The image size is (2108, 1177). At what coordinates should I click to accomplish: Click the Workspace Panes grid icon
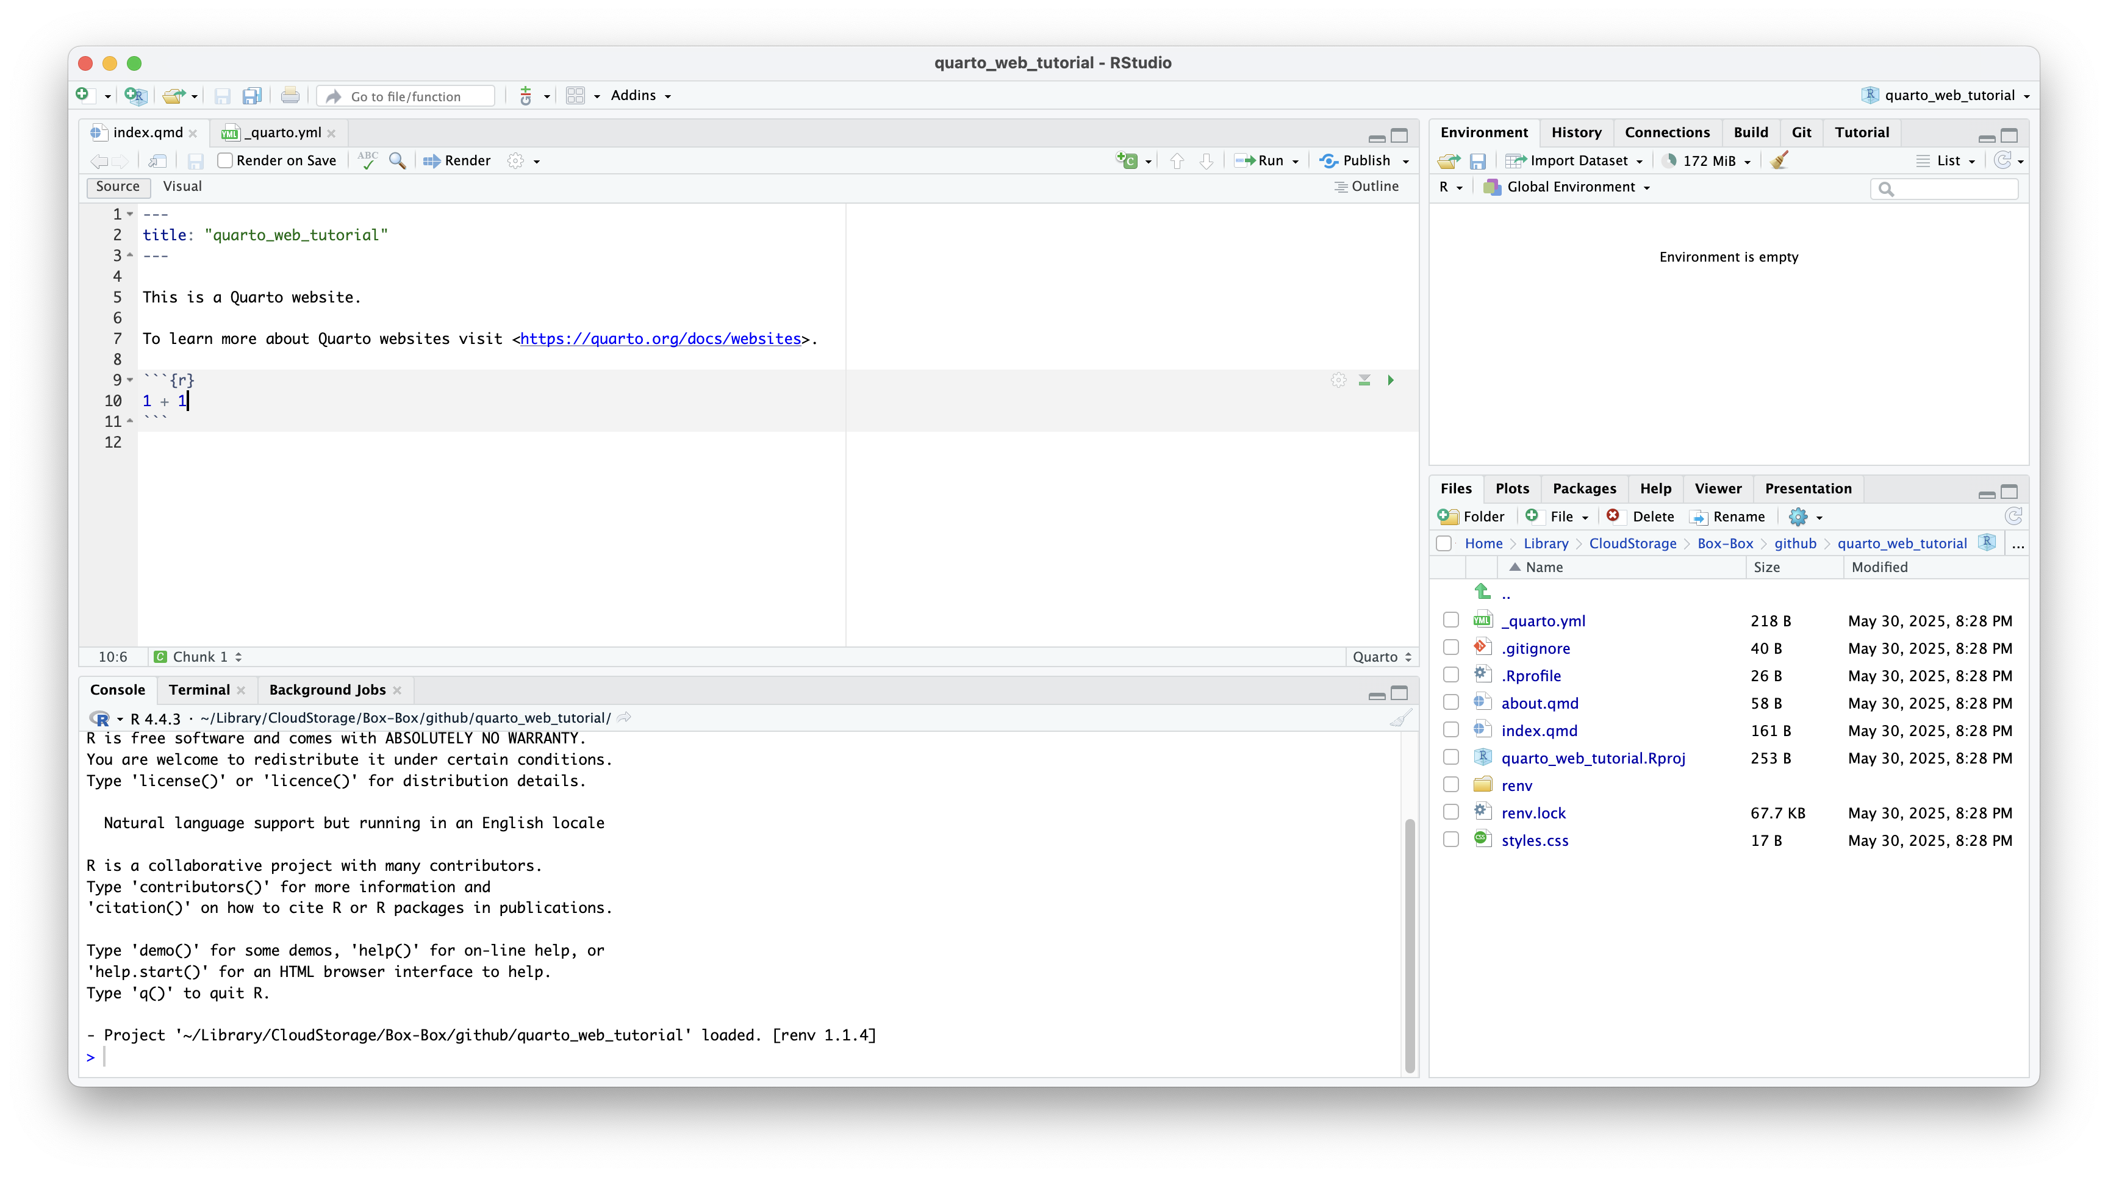(x=575, y=96)
